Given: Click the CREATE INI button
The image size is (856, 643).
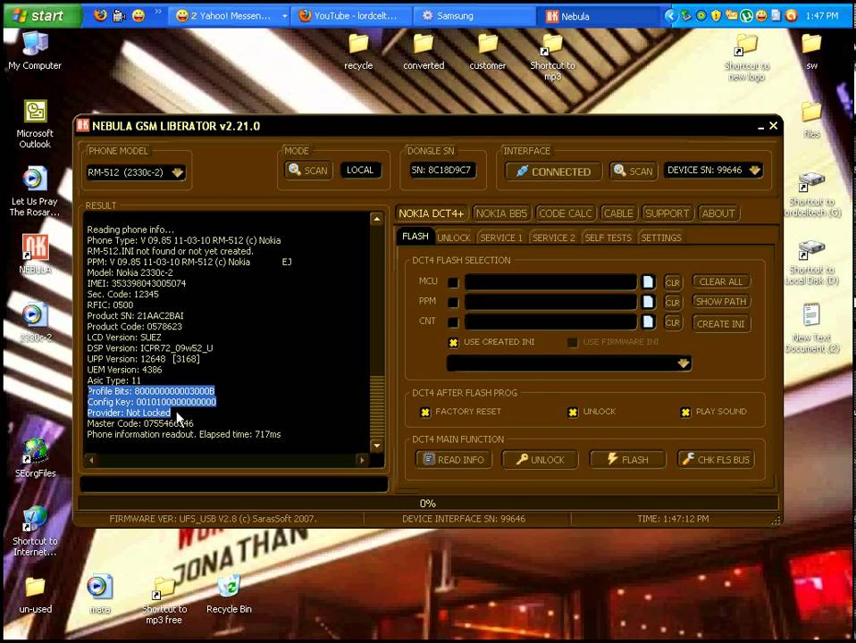Looking at the screenshot, I should pyautogui.click(x=721, y=323).
